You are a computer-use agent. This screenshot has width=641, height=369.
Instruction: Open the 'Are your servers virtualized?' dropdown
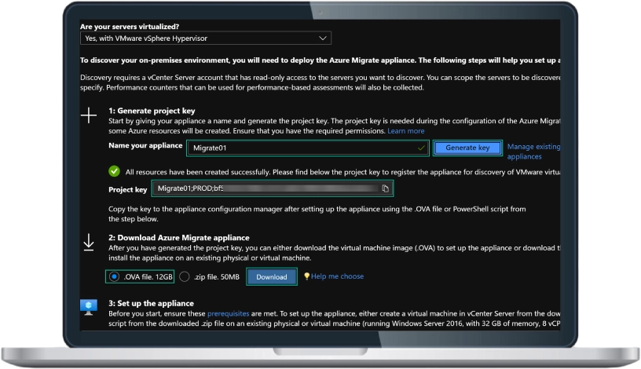click(206, 38)
